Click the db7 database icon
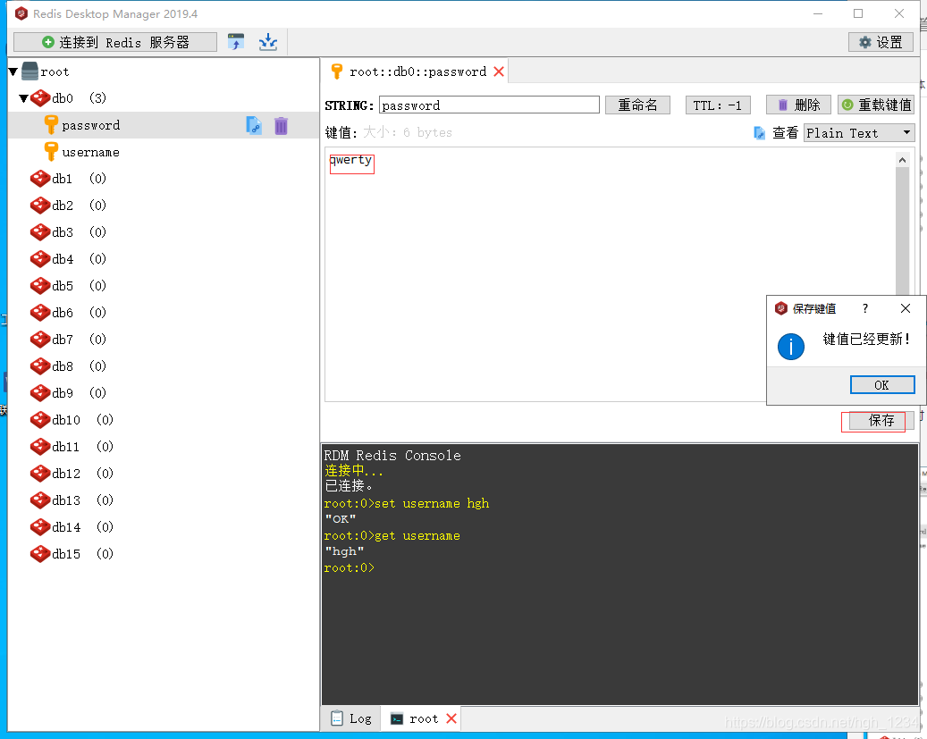 click(x=40, y=340)
